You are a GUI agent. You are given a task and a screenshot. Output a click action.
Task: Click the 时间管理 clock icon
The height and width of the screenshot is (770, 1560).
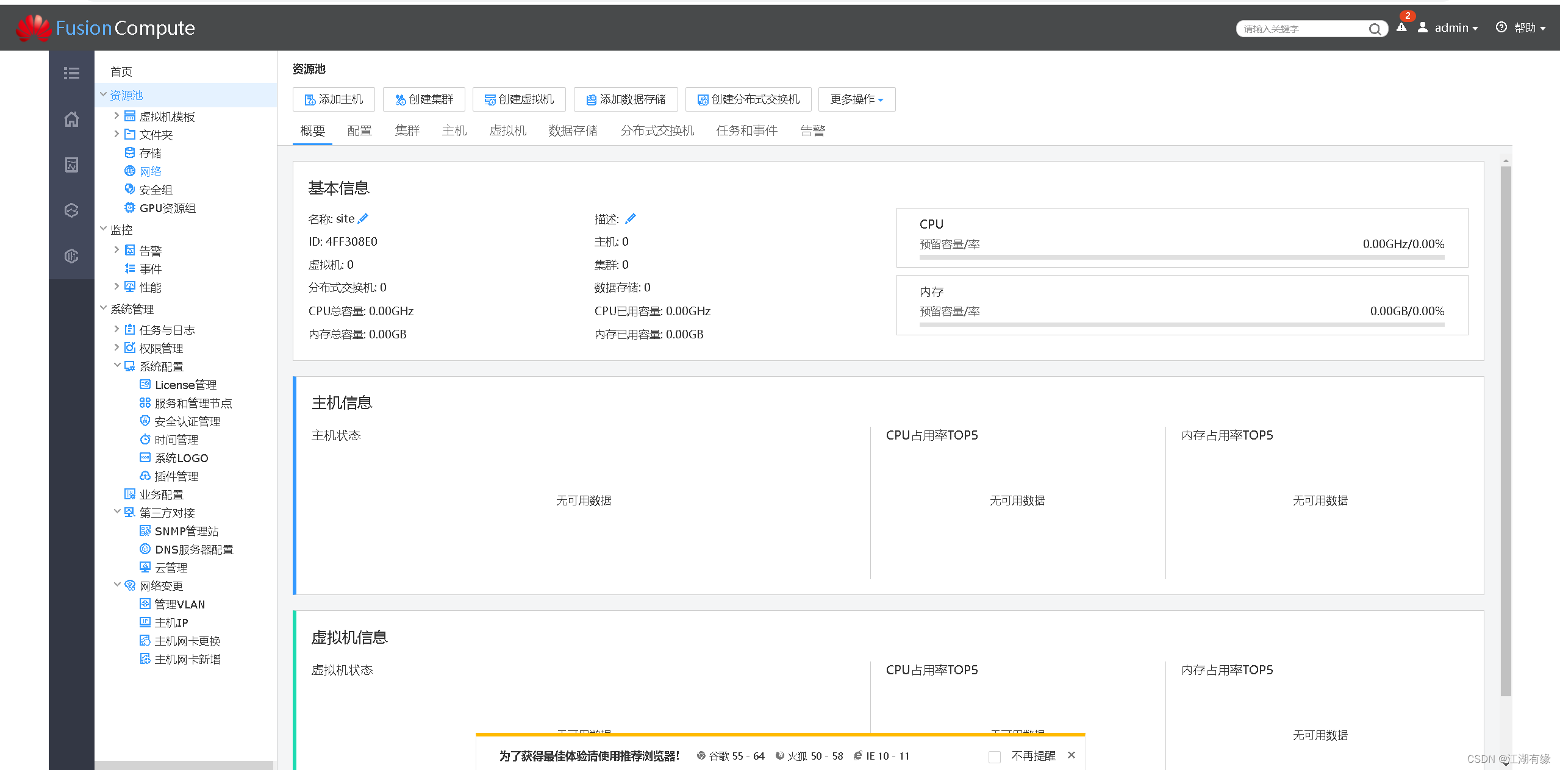click(x=145, y=439)
